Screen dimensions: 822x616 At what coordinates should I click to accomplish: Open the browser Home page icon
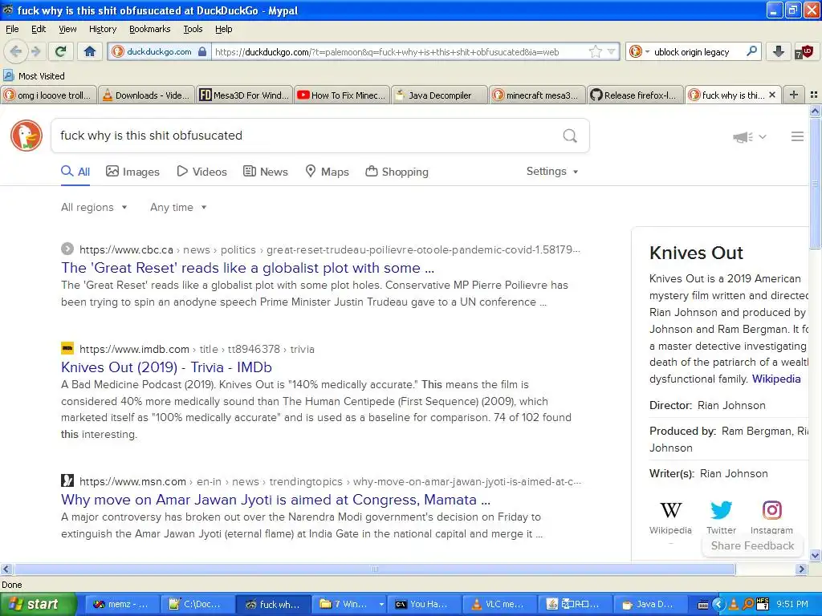pyautogui.click(x=90, y=51)
